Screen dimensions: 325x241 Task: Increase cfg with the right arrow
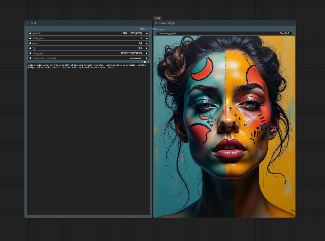pyautogui.click(x=147, y=48)
